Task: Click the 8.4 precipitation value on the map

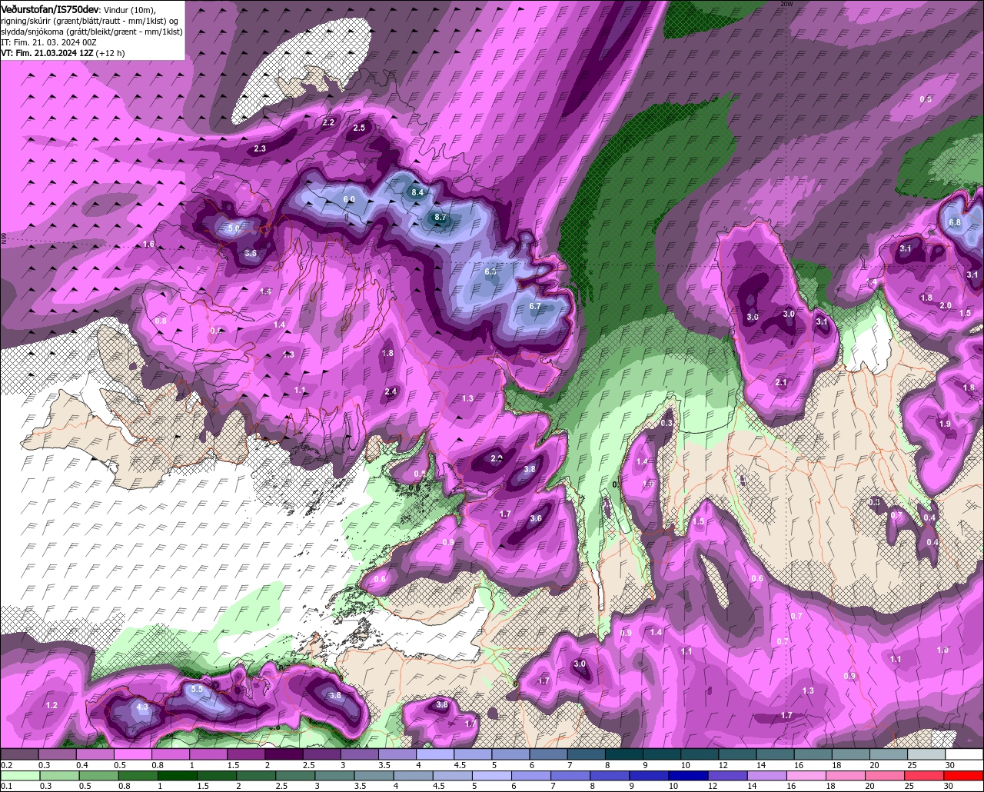Action: 417,192
